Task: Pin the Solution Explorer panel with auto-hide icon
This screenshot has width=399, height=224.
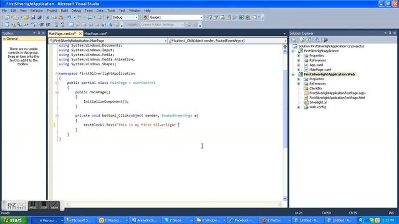Action: click(390, 33)
